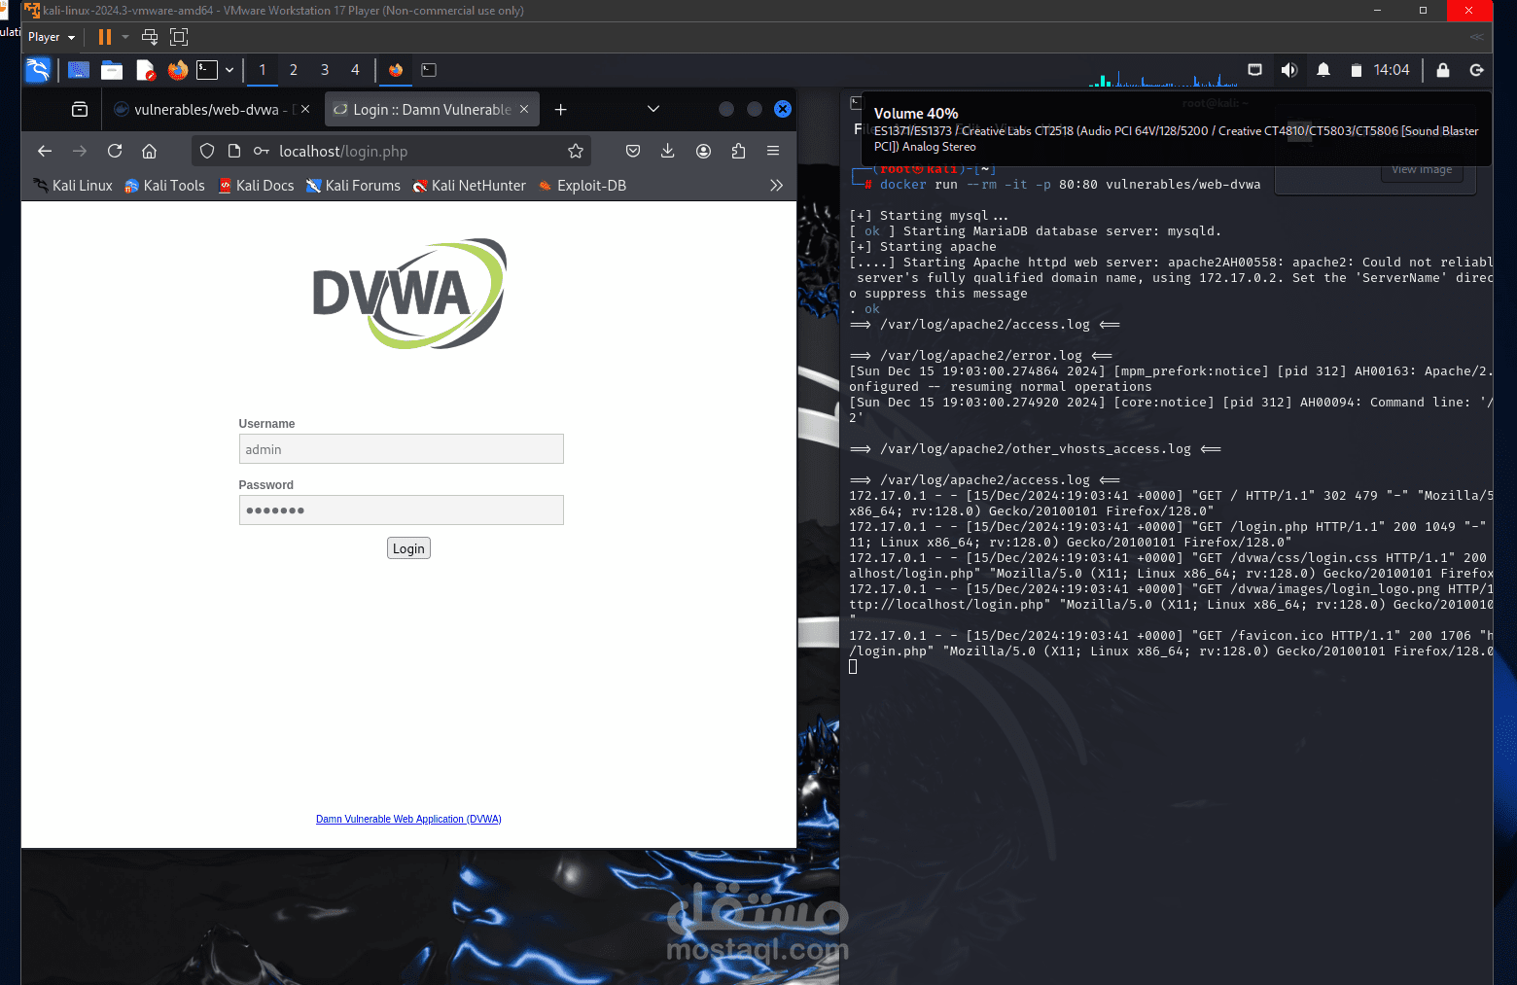Show more bookmarks chevron
1517x985 pixels.
(x=776, y=186)
